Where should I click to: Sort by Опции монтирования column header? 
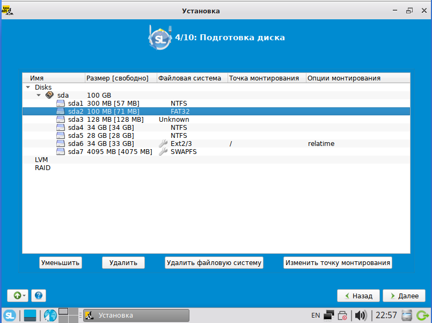point(358,78)
